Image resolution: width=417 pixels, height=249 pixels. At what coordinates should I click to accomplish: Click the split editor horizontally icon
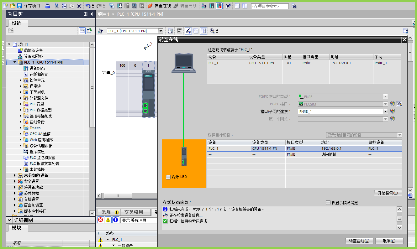[237, 6]
